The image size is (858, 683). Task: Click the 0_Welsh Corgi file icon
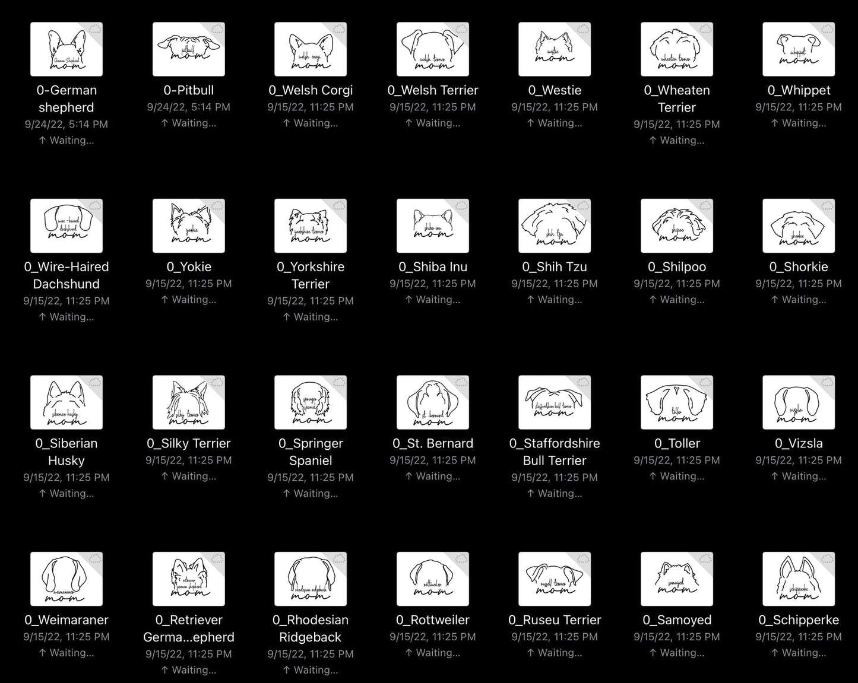point(311,49)
